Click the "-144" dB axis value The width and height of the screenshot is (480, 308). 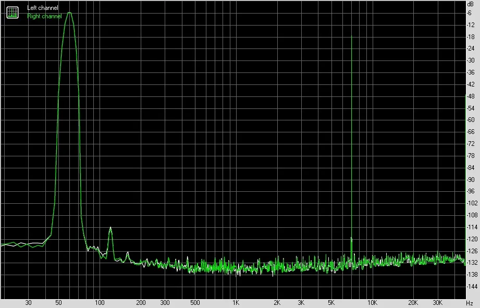(x=472, y=286)
